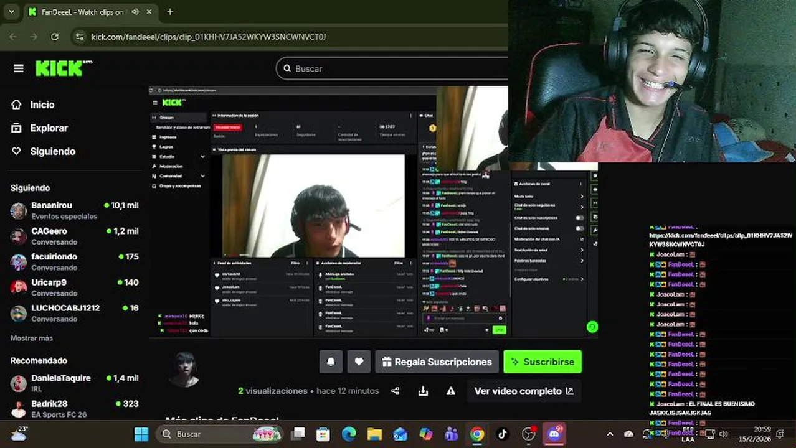Open the weather widget showing 23°
796x448 pixels.
pos(19,434)
